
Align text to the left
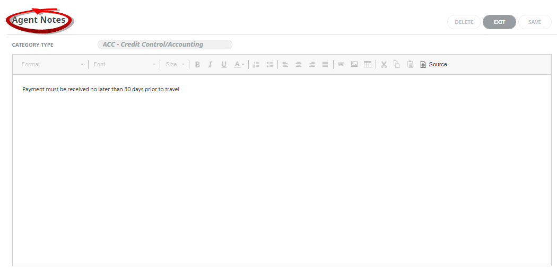coord(285,65)
